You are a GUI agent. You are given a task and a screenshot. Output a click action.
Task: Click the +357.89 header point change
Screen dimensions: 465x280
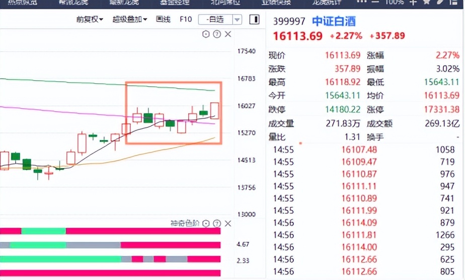coord(387,36)
